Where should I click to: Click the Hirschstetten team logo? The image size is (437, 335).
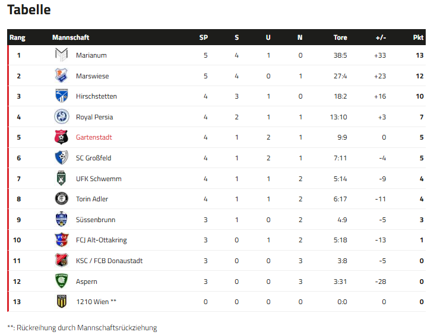(62, 96)
